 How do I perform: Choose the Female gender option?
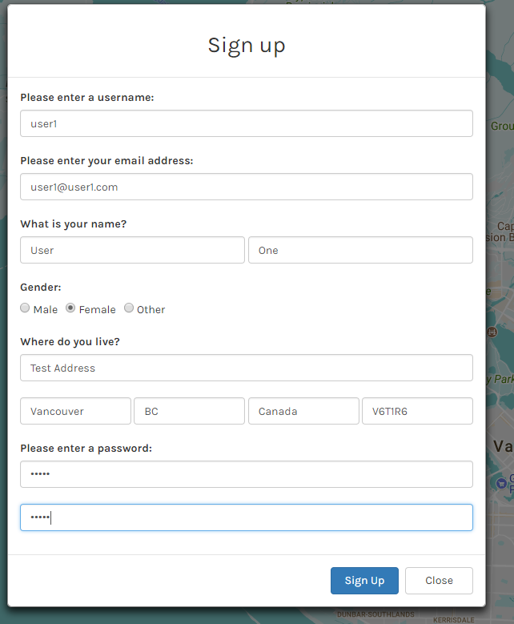70,308
